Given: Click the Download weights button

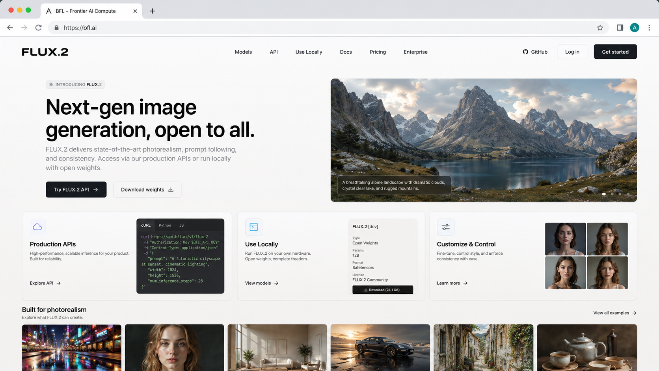Looking at the screenshot, I should coord(147,190).
